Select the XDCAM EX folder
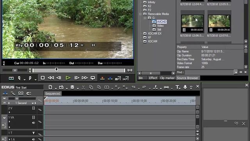Screen dimensions: 250x141 pos(155,34)
